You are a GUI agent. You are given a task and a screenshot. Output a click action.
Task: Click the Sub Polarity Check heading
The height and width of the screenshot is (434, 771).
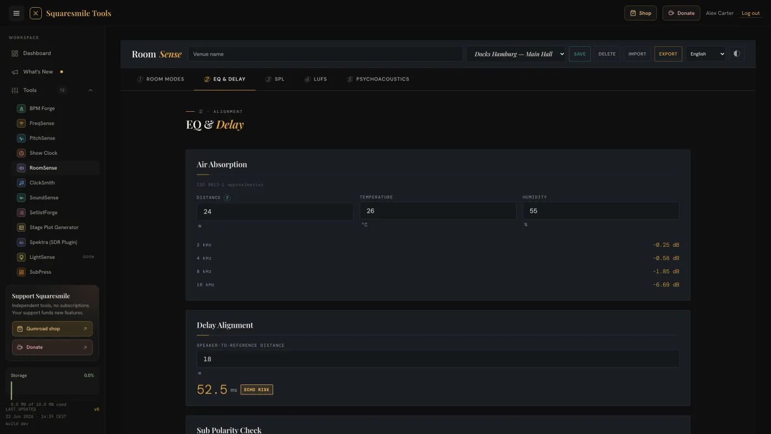[229, 430]
